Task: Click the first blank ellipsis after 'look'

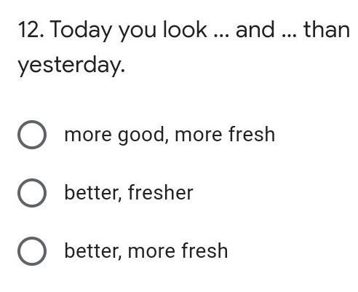Action: tap(221, 36)
